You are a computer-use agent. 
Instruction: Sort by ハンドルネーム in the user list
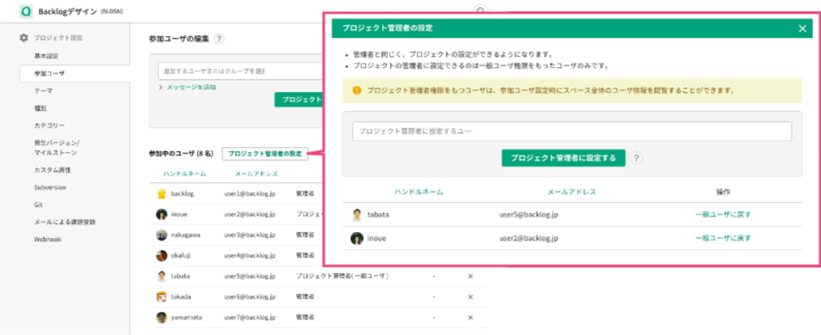184,174
